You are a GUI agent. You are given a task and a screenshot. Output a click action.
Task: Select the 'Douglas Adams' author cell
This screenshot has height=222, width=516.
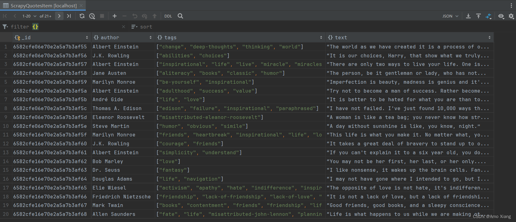tap(123, 179)
